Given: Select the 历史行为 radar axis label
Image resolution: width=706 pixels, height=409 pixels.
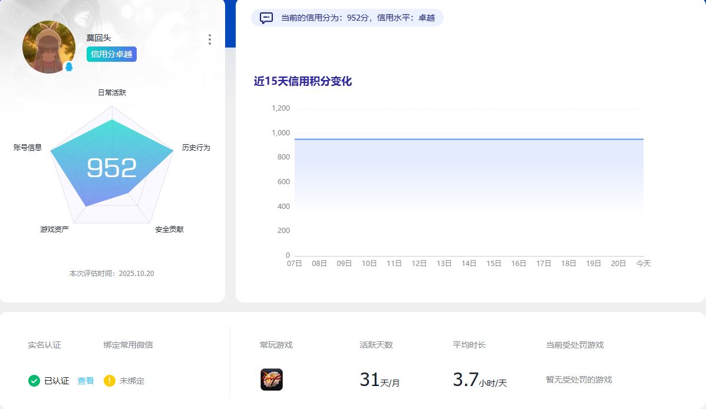Looking at the screenshot, I should point(196,147).
